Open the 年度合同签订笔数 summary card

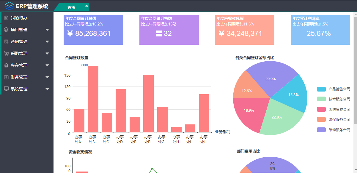(x=169, y=30)
